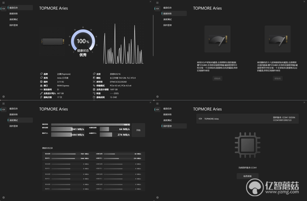Select drive icon in firmware management window sidebar
This screenshot has height=201, width=307.
click(x=157, y=110)
